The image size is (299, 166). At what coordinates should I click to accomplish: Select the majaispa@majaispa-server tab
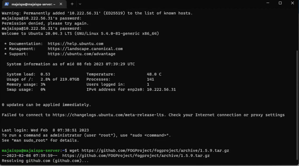[x=32, y=4]
